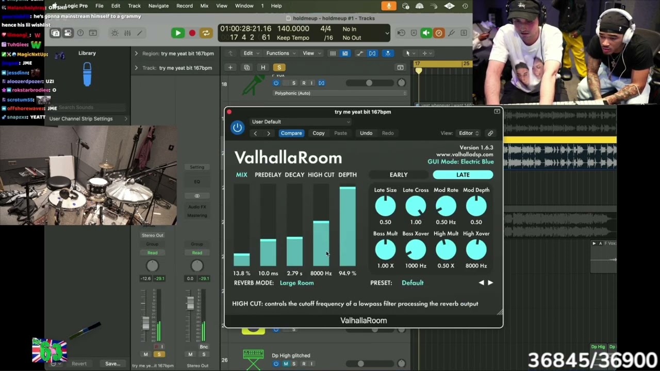Click the Default preset name
660x371 pixels.
coord(412,283)
